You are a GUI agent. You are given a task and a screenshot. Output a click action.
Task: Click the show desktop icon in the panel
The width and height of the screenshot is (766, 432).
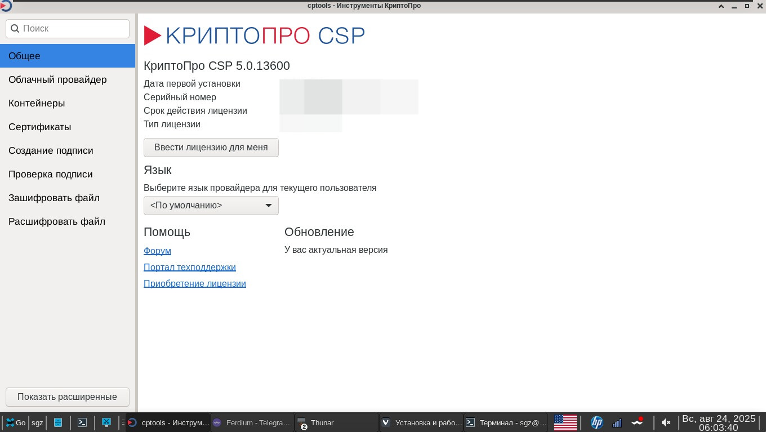[106, 422]
